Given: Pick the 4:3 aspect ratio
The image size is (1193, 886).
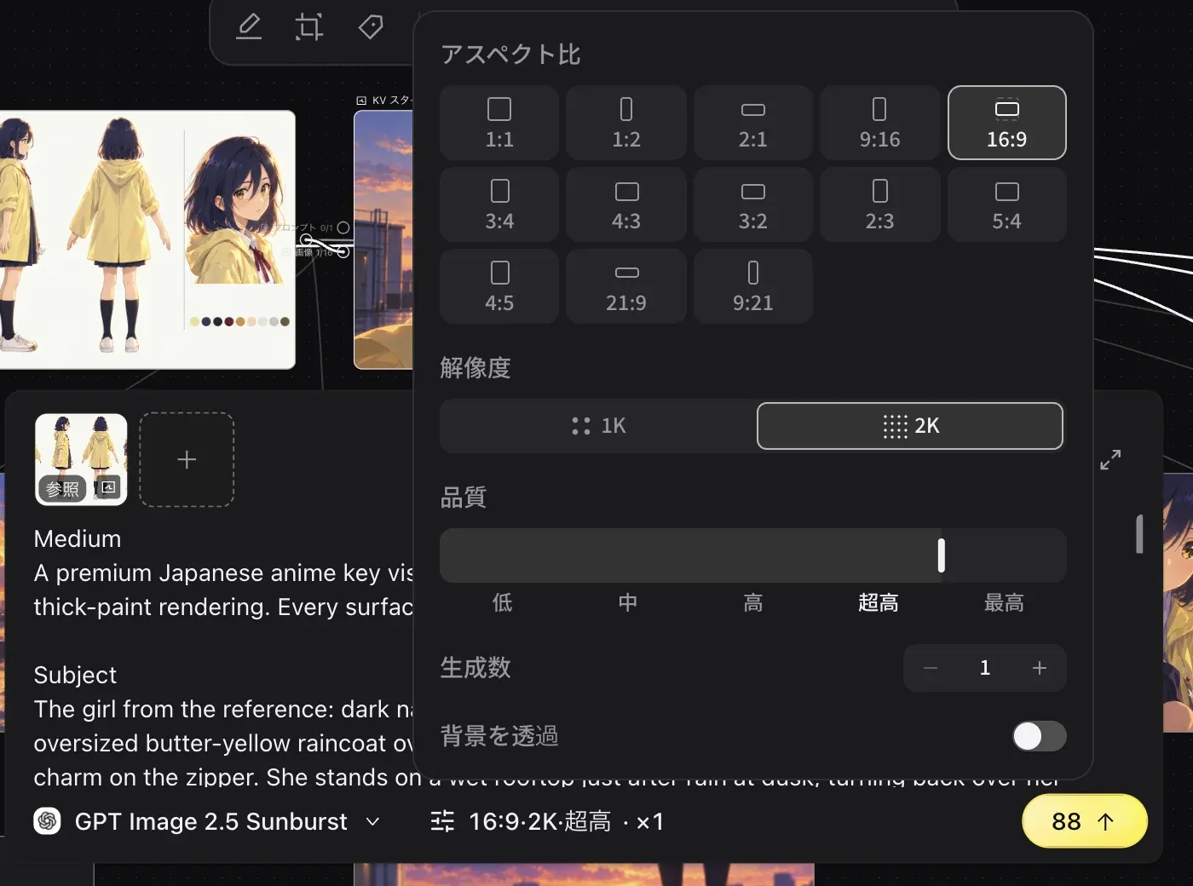Looking at the screenshot, I should pos(626,204).
